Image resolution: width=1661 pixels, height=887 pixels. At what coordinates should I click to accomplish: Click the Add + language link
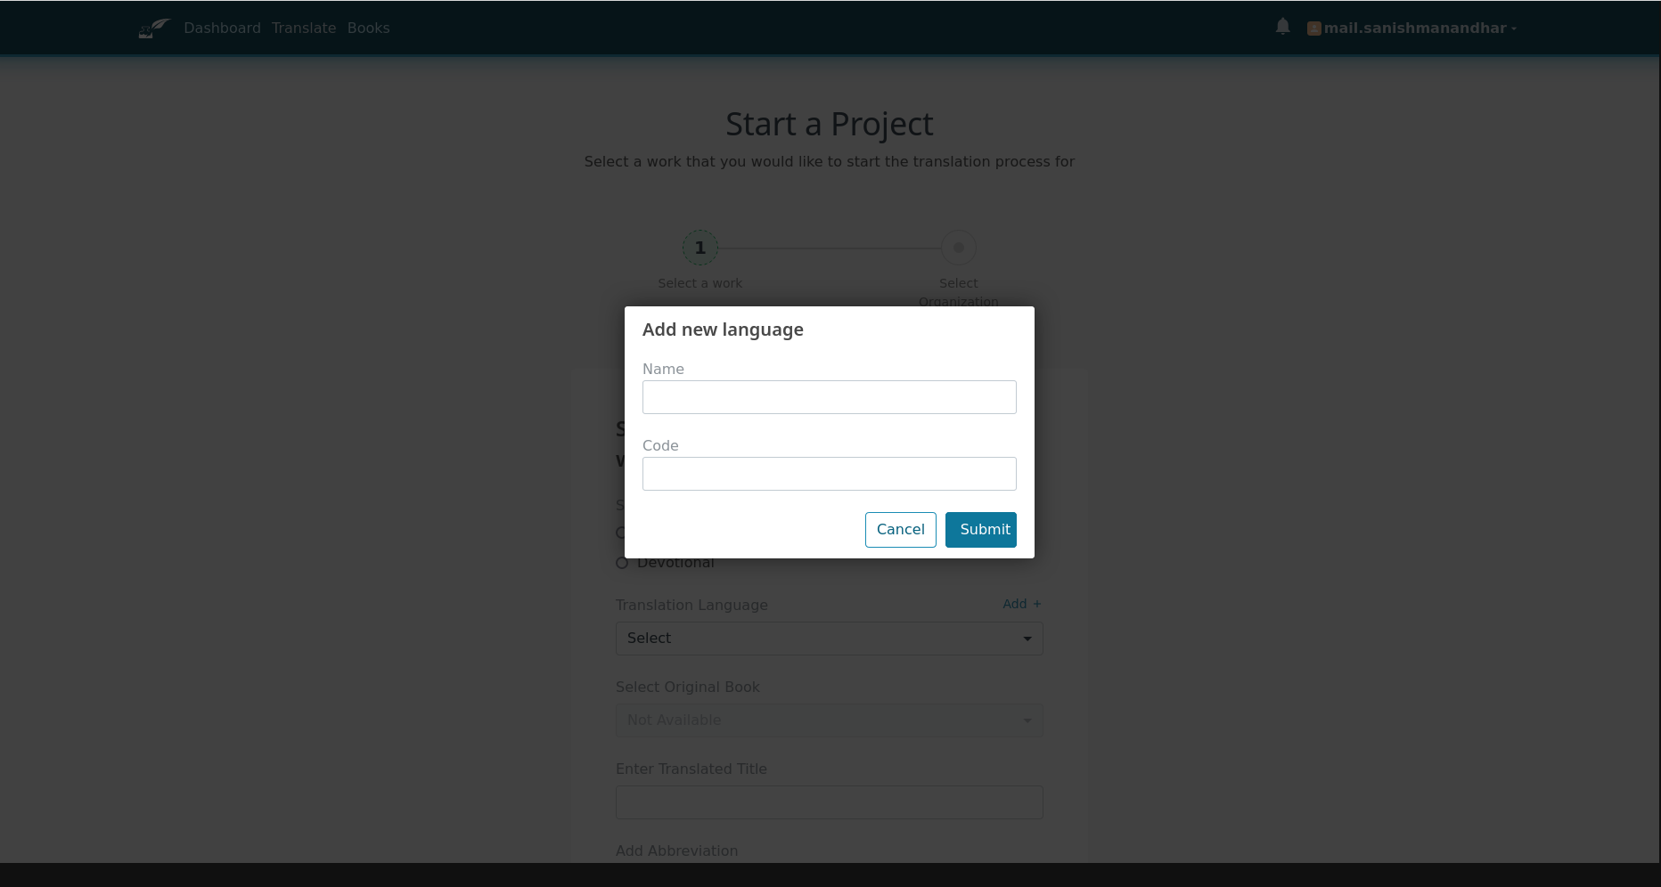(x=1021, y=604)
